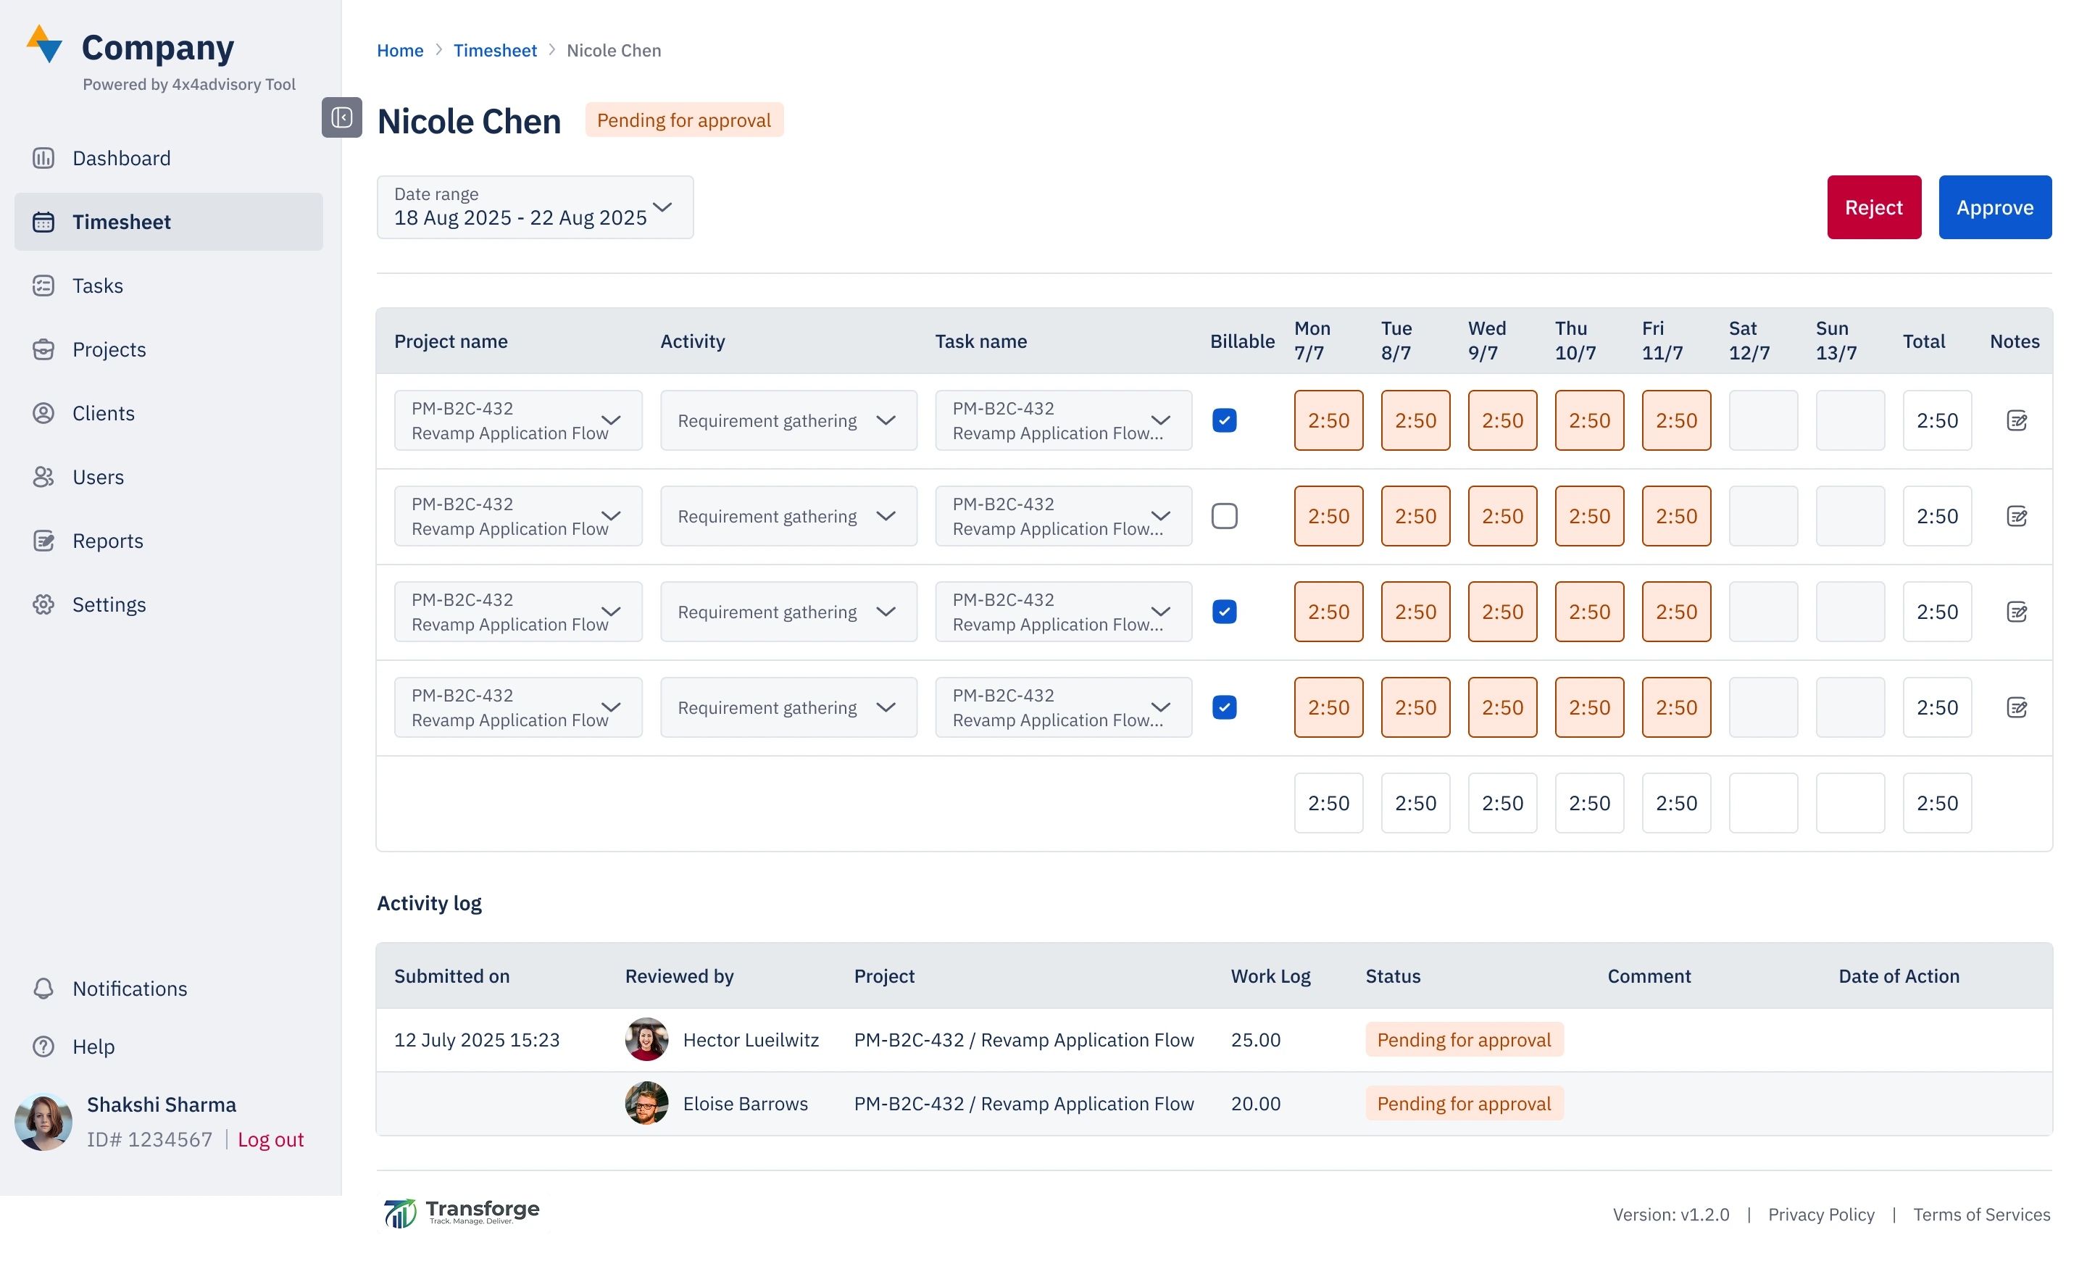The width and height of the screenshot is (2087, 1269).
Task: Uncheck Billable on the first timesheet row
Action: point(1223,420)
